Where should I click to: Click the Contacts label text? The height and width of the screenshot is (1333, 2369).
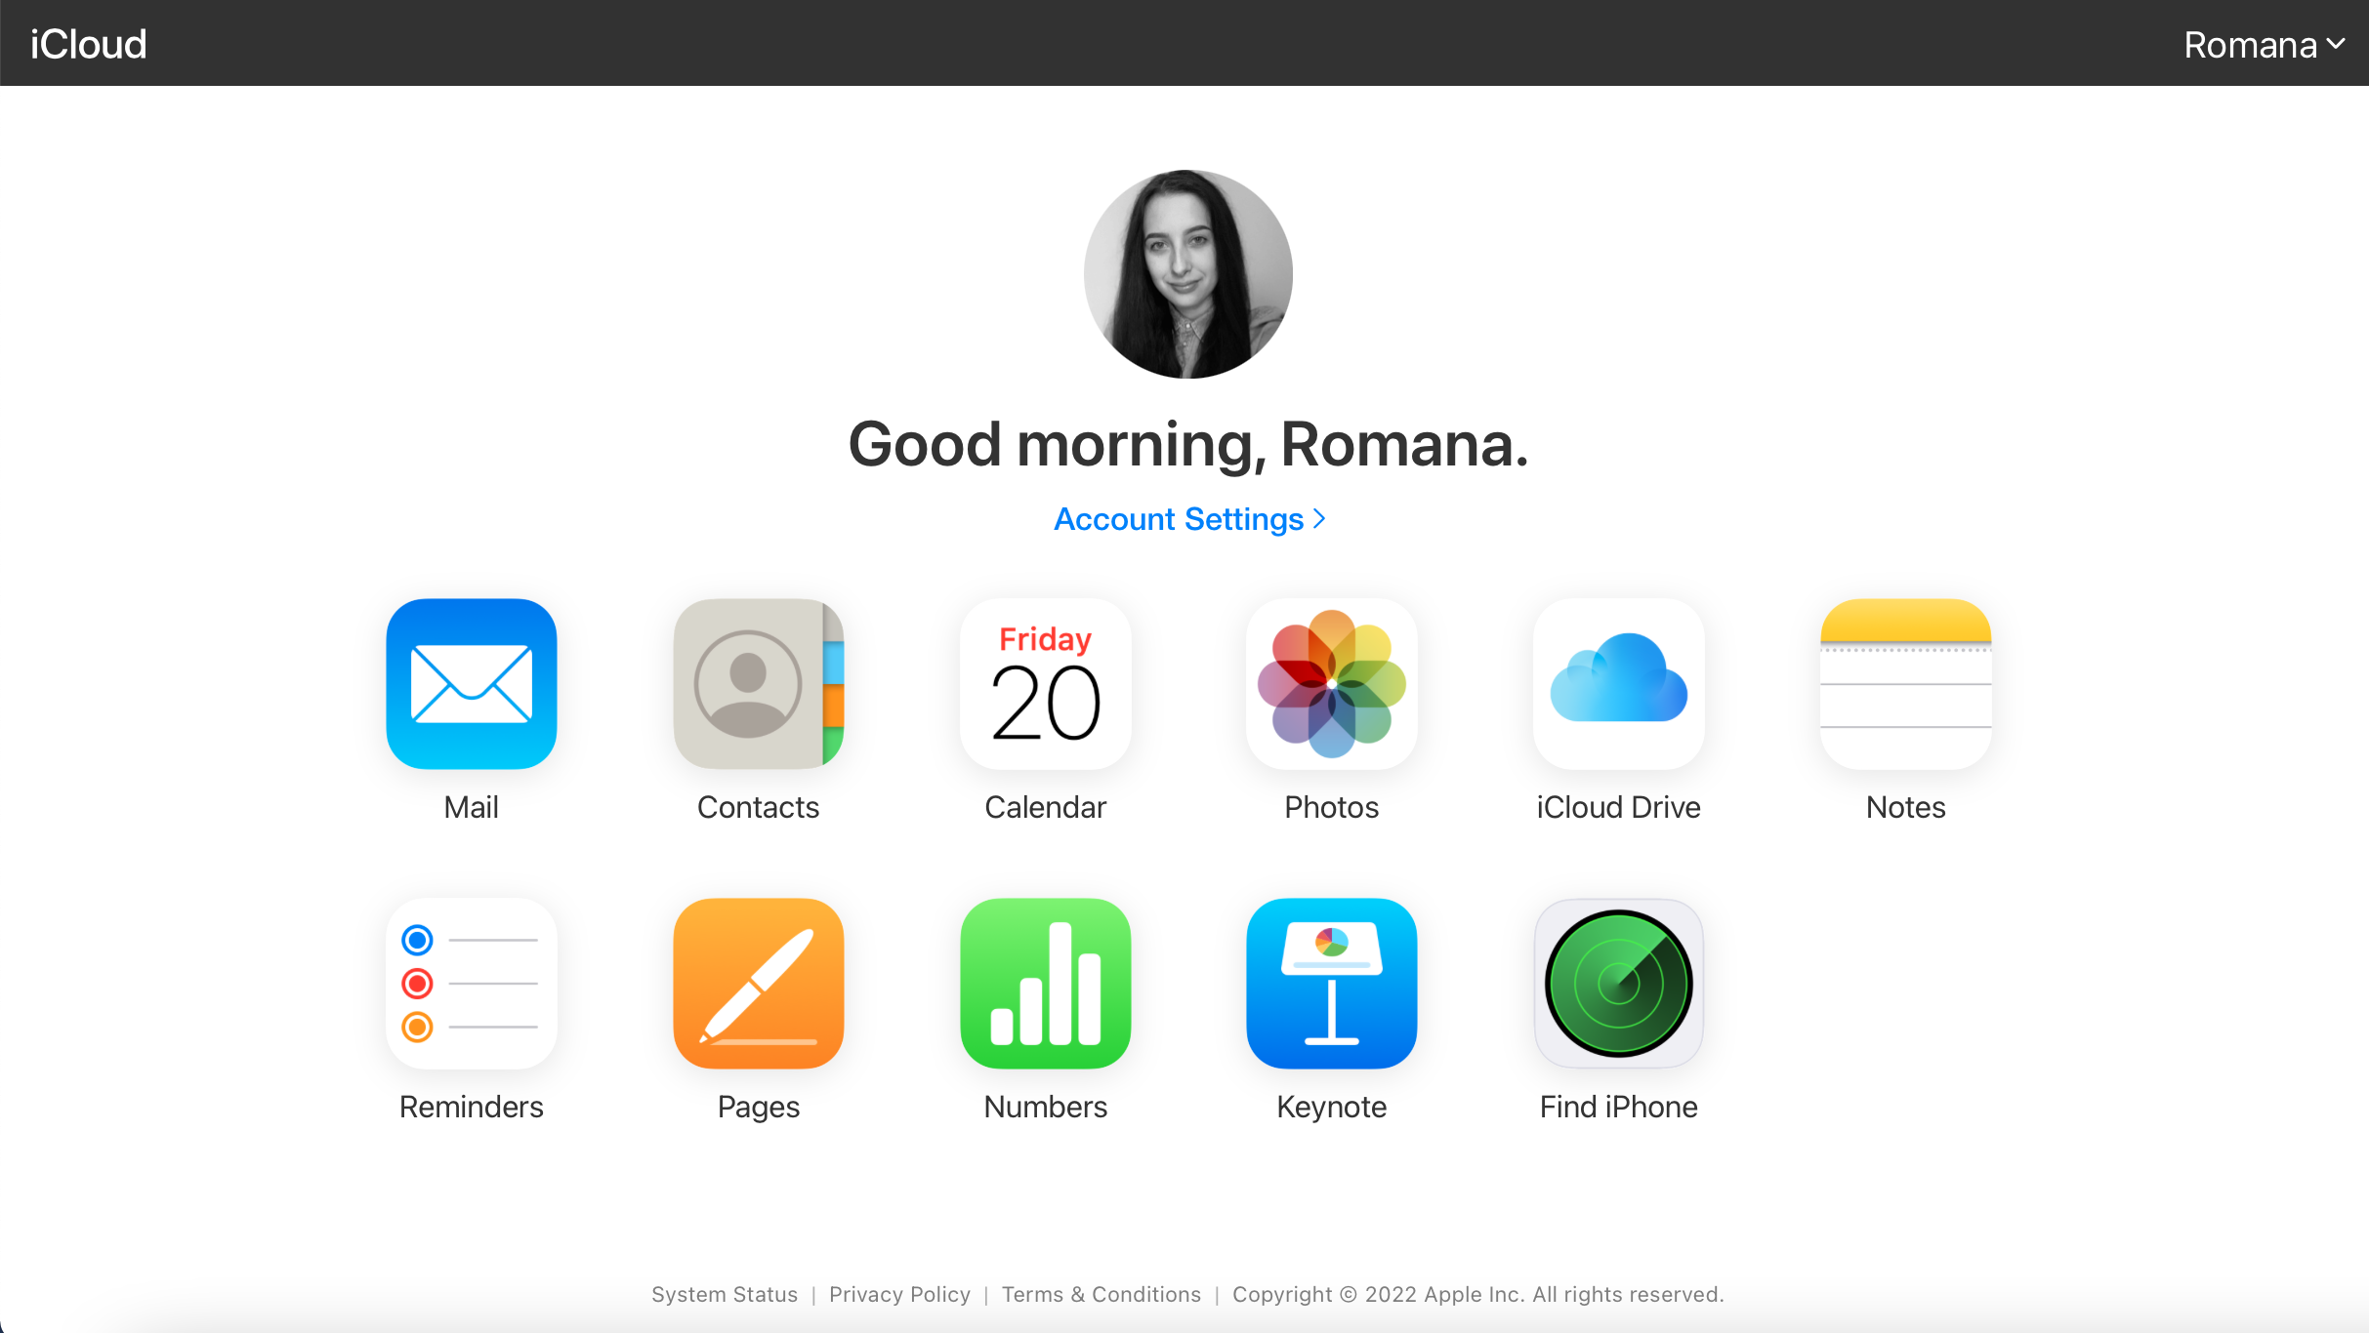tap(759, 807)
